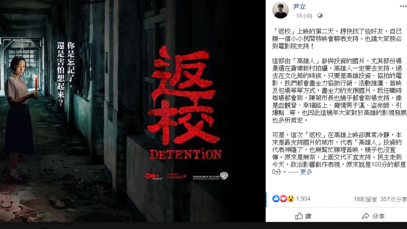Click the share arrow icon
Image resolution: width=407 pixels, height=229 pixels.
click(x=365, y=216)
